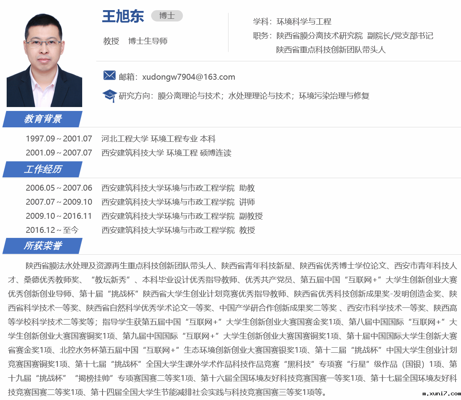The width and height of the screenshot is (461, 400).
Task: Click the 学科 环境科学与工程 line
Action: pyautogui.click(x=292, y=21)
